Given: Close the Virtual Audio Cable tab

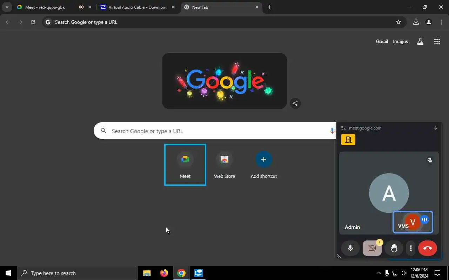Looking at the screenshot, I should (x=173, y=7).
